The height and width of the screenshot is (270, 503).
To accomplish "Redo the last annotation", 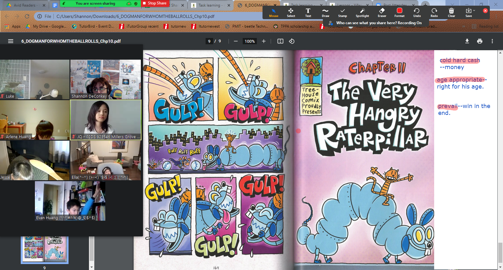I will click(434, 13).
